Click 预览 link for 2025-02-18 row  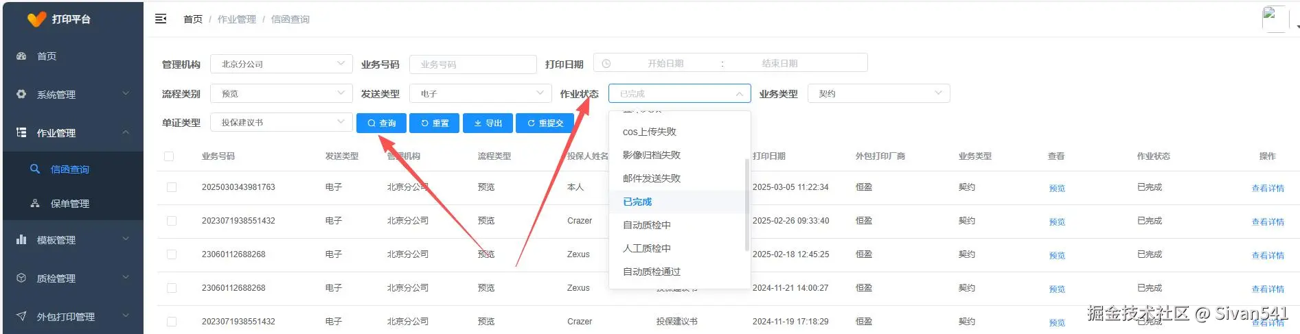tap(1057, 255)
